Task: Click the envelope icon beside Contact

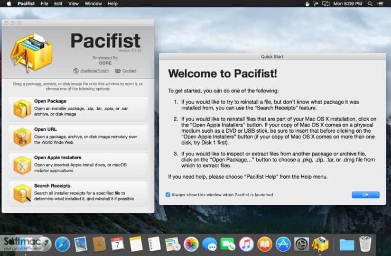Action: 118,71
